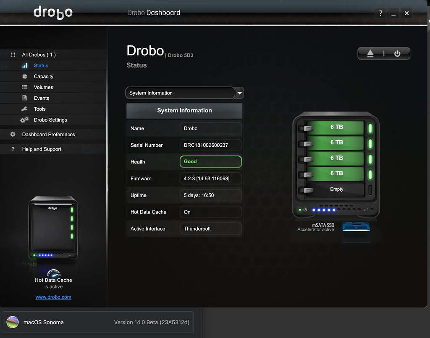Open the System Information combo box
Viewport: 430px width, 338px height.
(180, 93)
